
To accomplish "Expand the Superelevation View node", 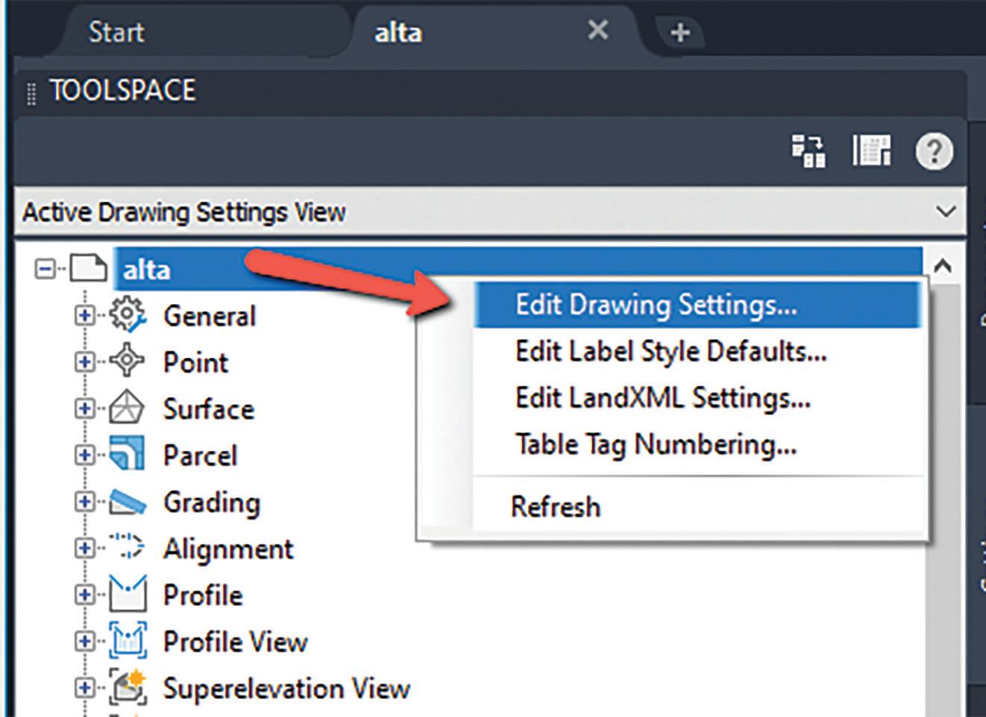I will pos(84,688).
